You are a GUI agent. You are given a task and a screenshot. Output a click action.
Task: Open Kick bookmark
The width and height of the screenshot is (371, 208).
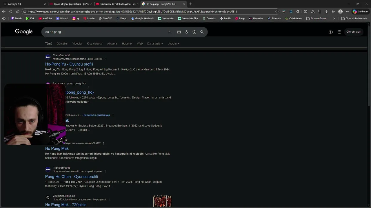[x=30, y=18]
